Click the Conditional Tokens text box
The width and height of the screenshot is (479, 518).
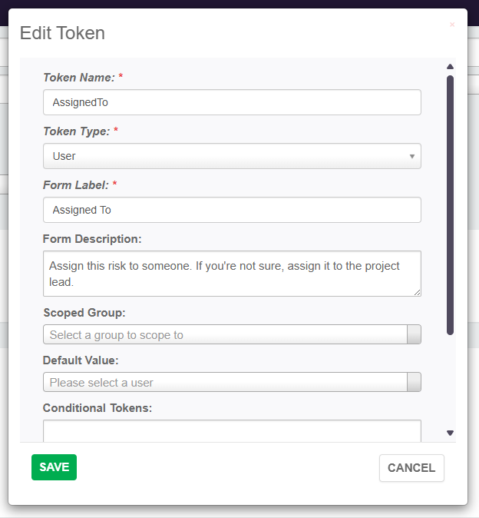click(x=232, y=431)
